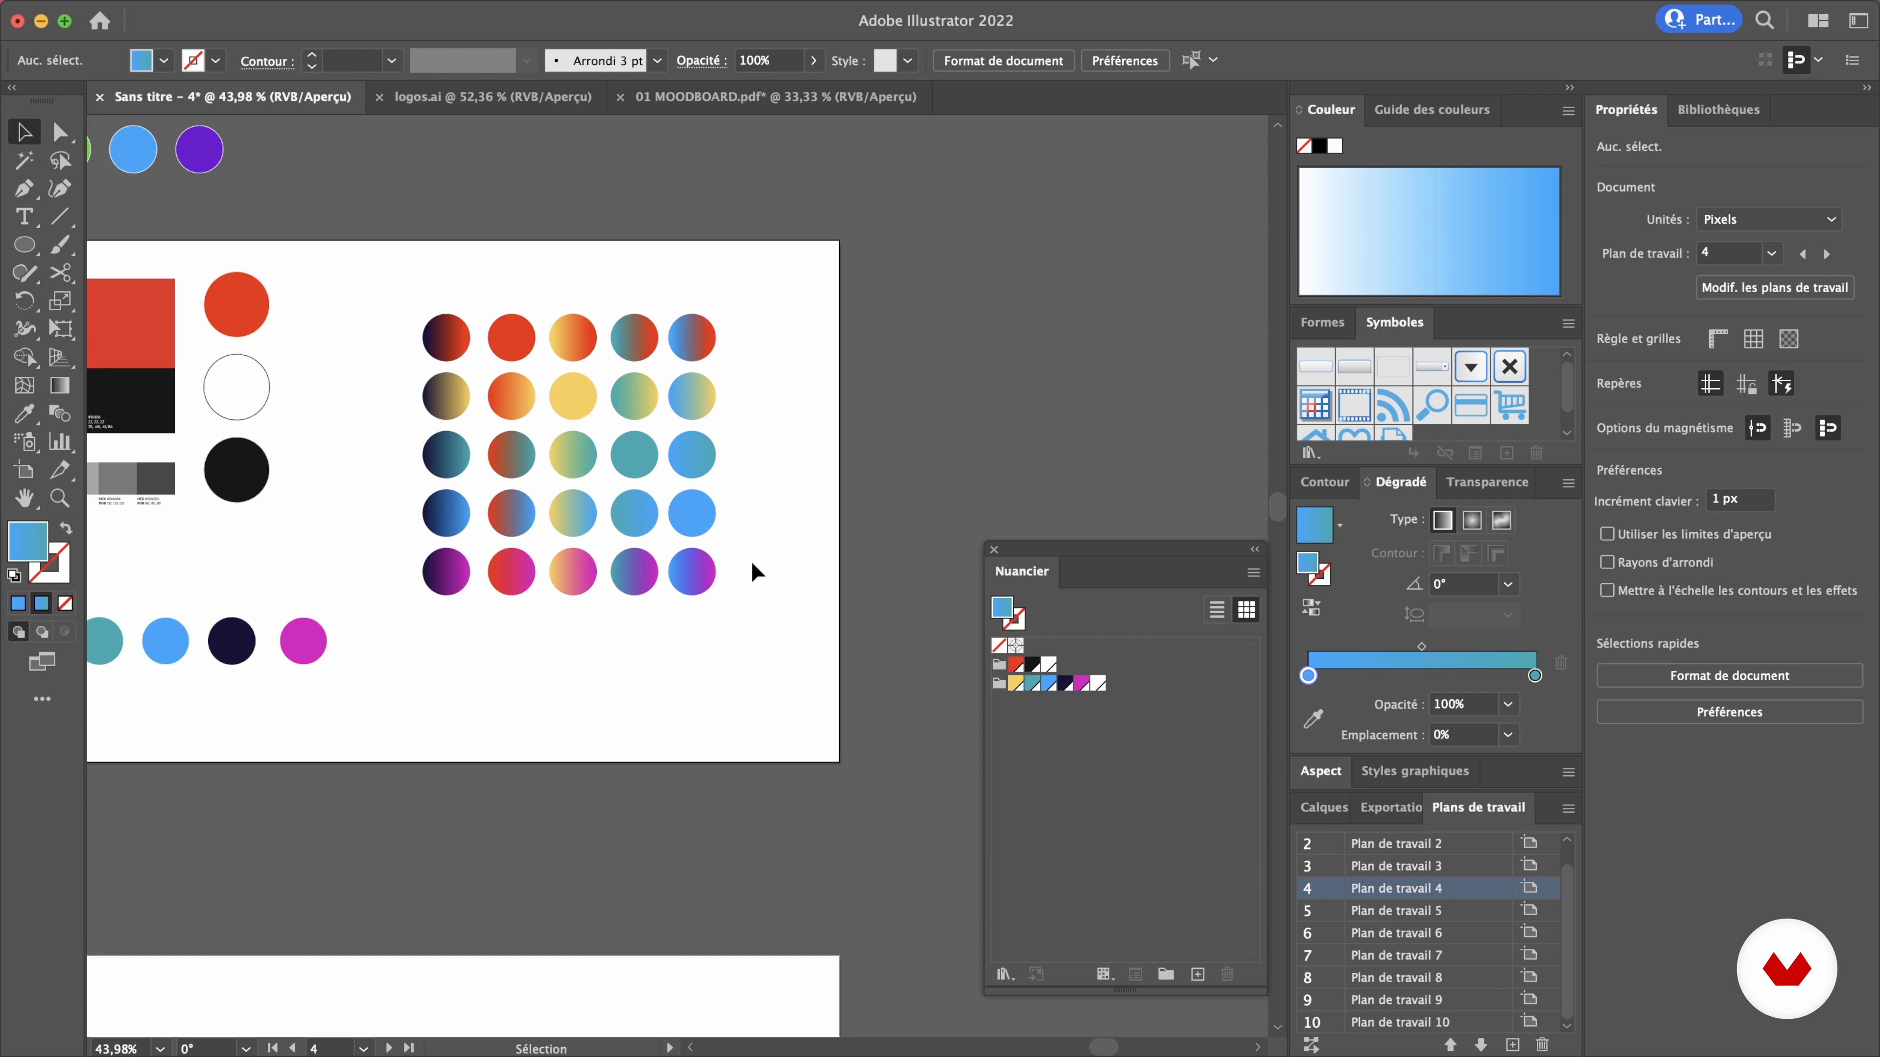
Task: Open stroke color dropdown in control bar
Action: (216, 61)
